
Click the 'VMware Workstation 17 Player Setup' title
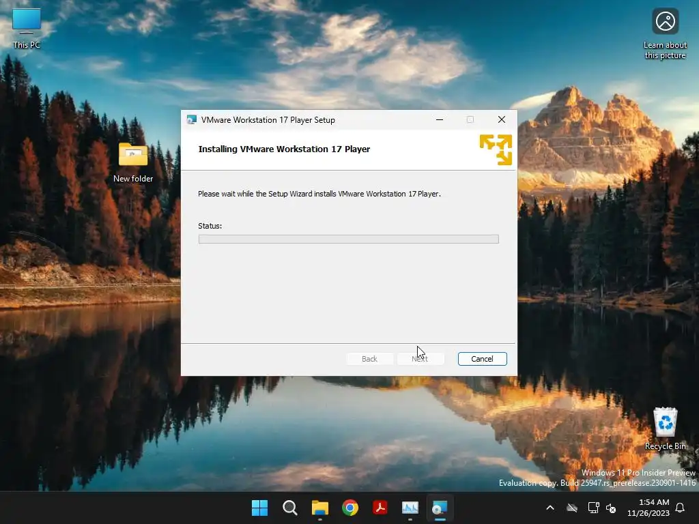tap(268, 120)
